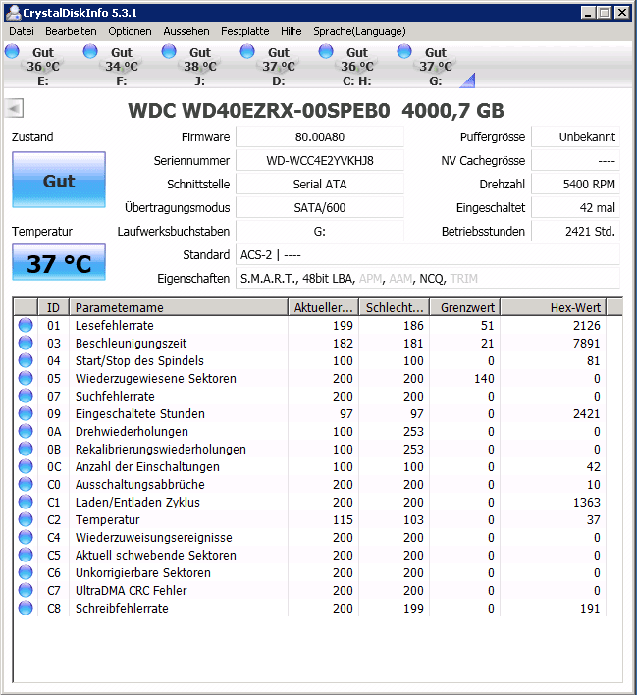Viewport: 637px width, 695px height.
Task: Click status orb for UltraDMA CRC Fehler
Action: click(x=26, y=590)
